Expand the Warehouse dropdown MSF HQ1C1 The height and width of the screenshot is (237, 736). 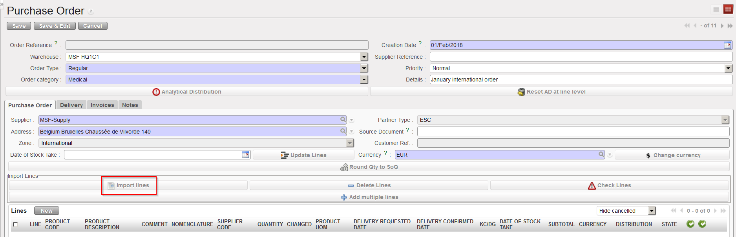pyautogui.click(x=364, y=57)
